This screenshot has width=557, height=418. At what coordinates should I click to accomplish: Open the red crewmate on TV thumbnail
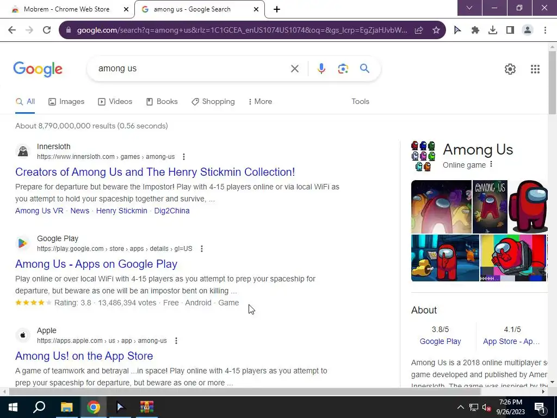coord(513,258)
